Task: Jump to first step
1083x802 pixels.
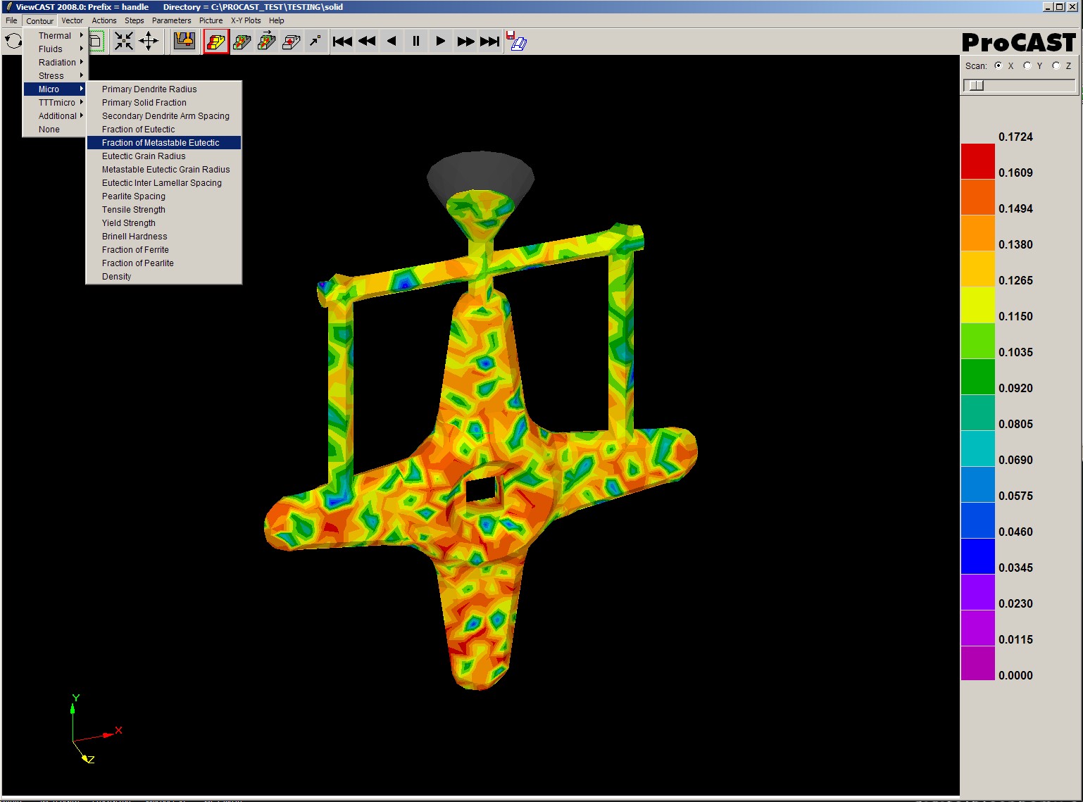Action: point(342,42)
